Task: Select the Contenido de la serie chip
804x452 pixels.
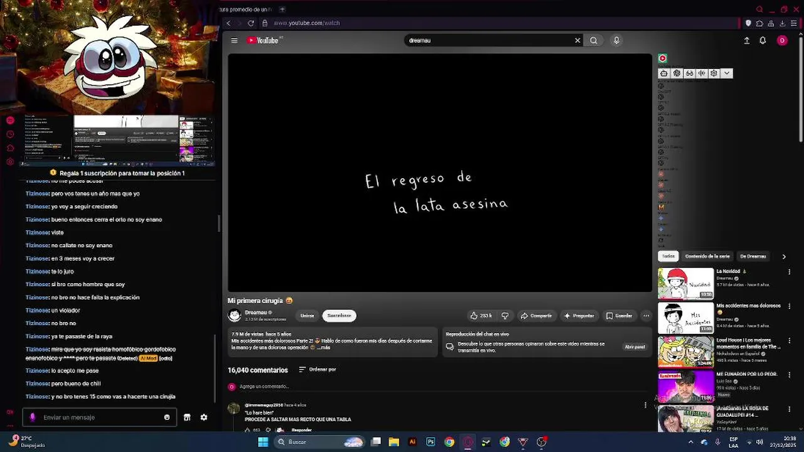Action: point(707,256)
